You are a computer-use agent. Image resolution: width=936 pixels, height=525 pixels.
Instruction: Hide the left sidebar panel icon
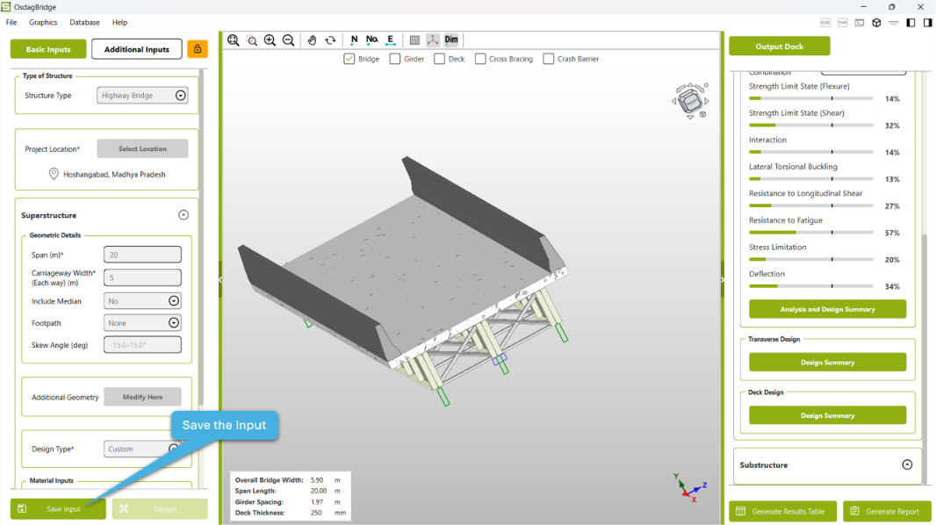click(911, 23)
